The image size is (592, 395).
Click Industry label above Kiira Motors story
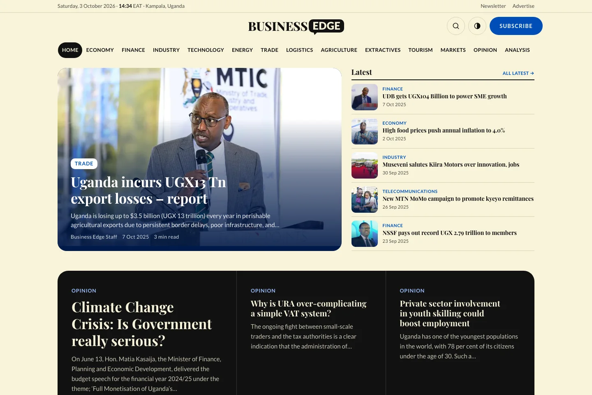[x=394, y=157]
